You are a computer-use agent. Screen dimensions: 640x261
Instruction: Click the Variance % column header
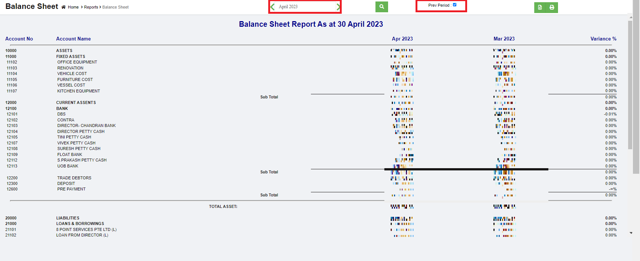pyautogui.click(x=603, y=39)
